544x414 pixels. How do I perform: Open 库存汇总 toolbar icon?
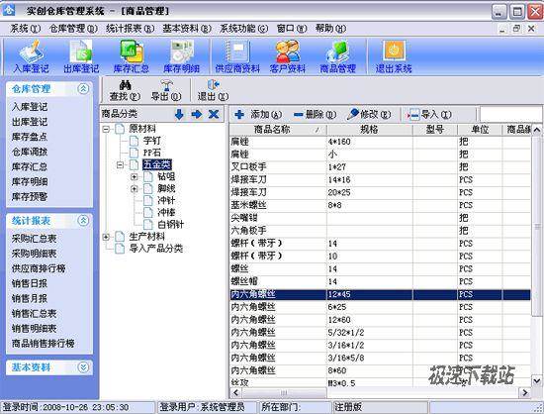point(132,56)
